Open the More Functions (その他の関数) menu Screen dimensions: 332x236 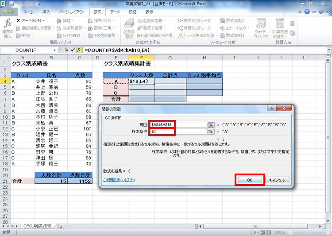(x=103, y=35)
